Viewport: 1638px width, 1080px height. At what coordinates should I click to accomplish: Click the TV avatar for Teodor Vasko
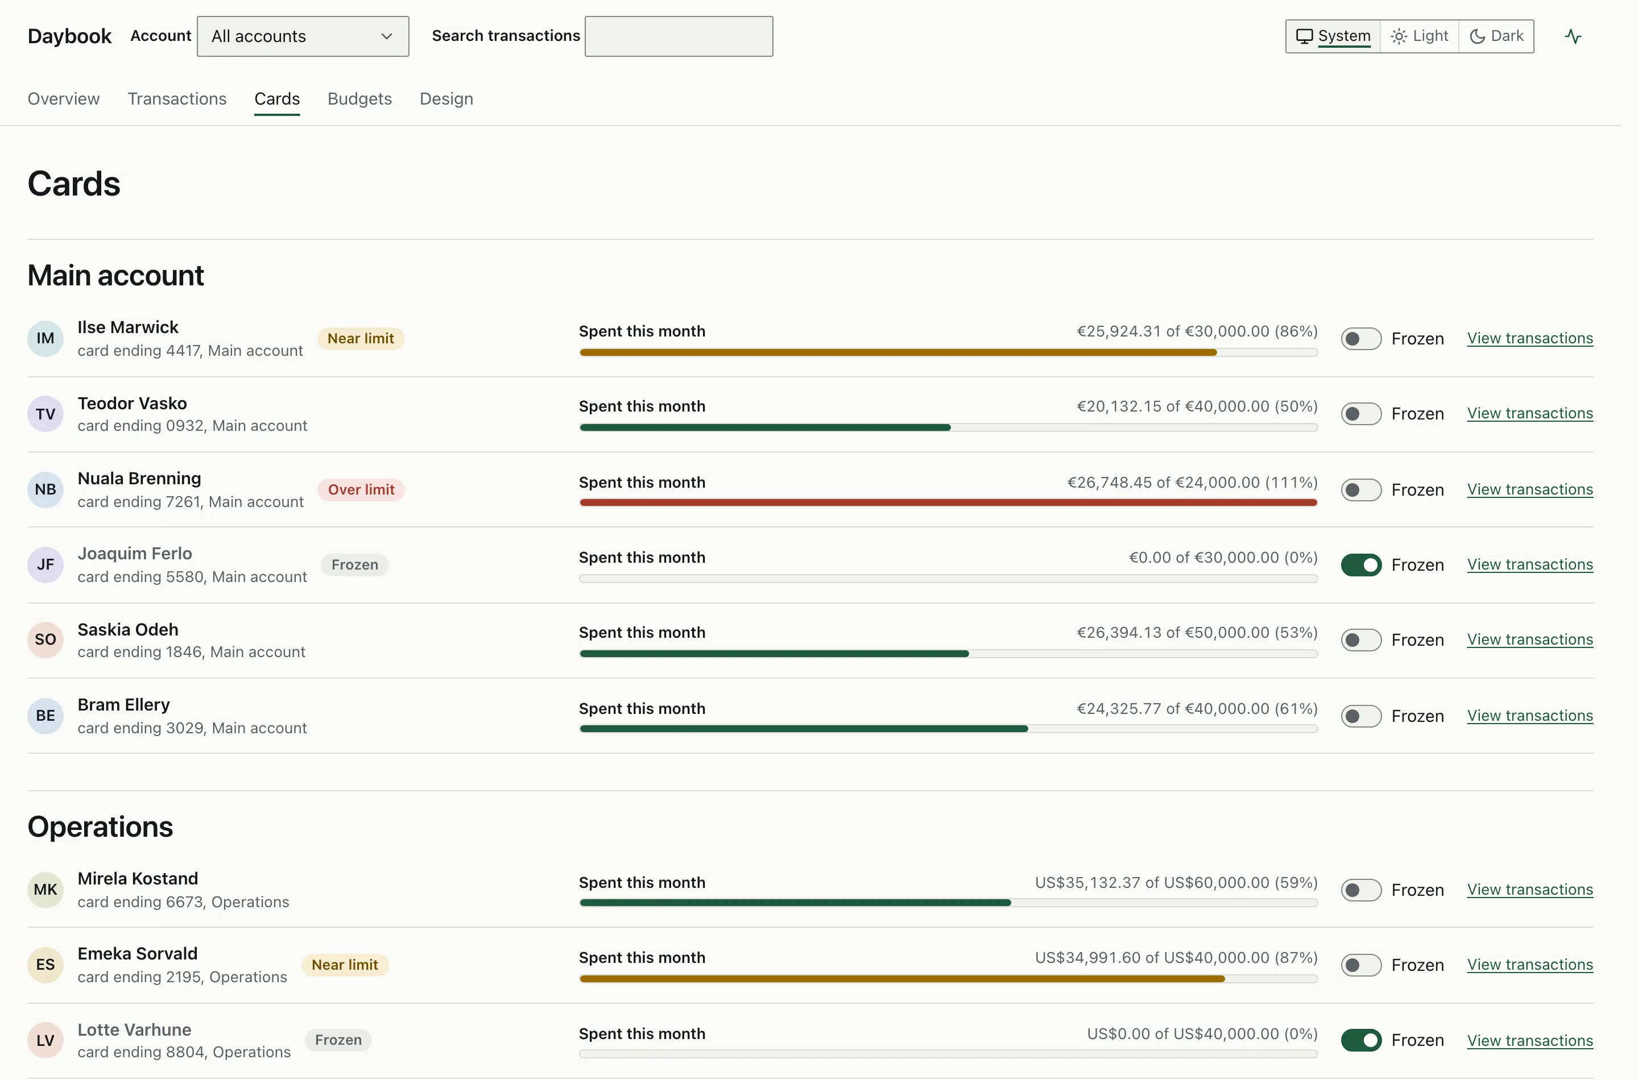45,414
